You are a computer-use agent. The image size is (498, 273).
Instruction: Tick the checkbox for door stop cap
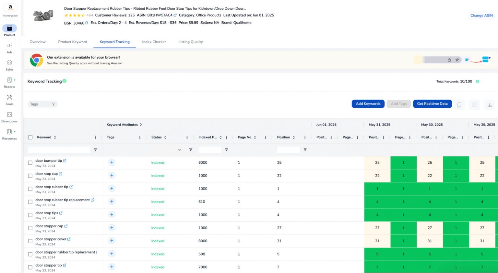tap(30, 176)
